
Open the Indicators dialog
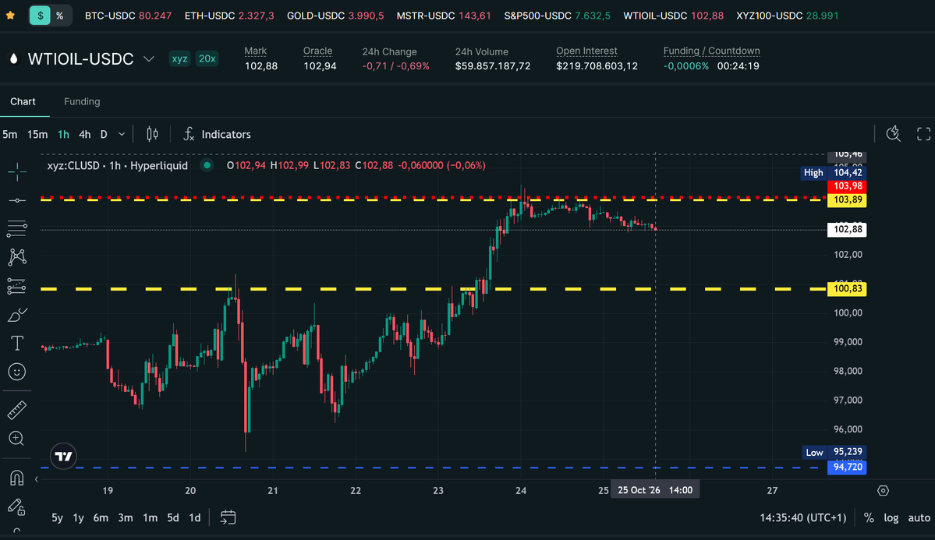click(x=217, y=134)
